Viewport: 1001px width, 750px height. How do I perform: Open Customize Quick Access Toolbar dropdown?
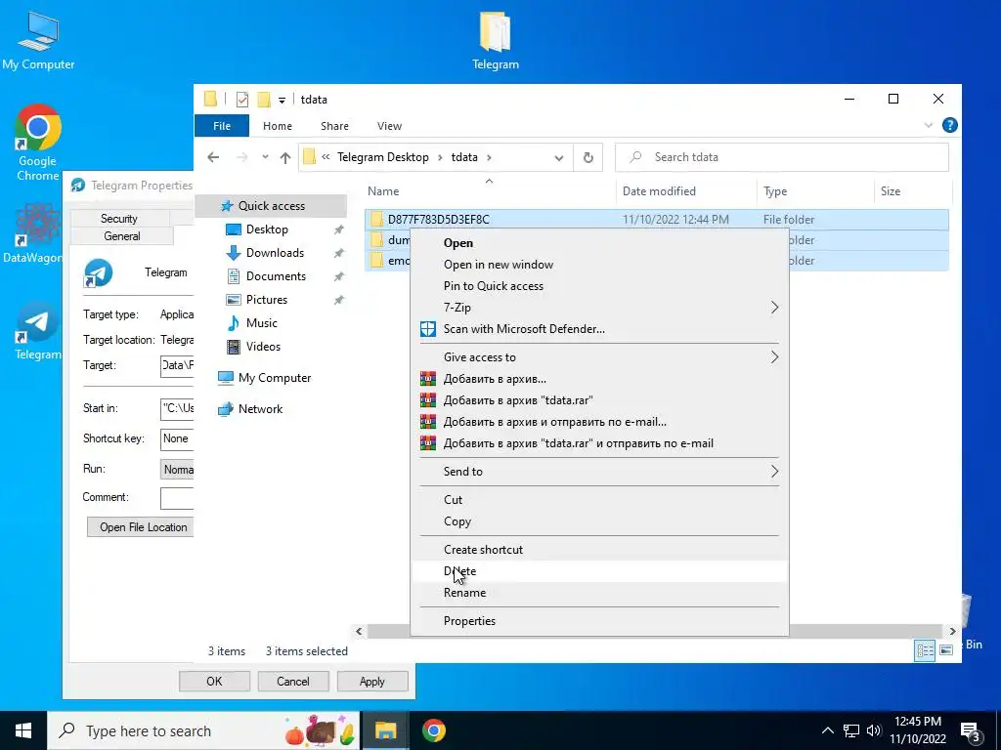tap(282, 101)
